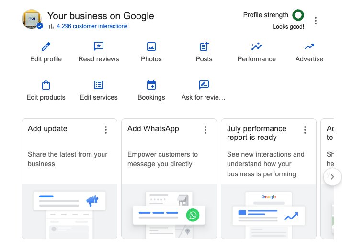Open Advertise trending arrow icon
Image resolution: width=342 pixels, height=242 pixels.
coord(309,46)
